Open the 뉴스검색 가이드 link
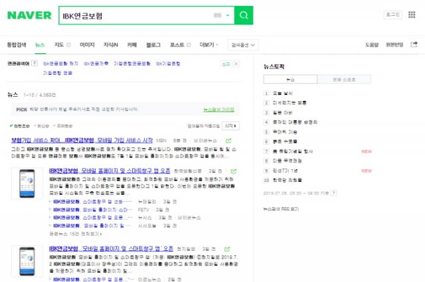The width and height of the screenshot is (425, 282). tap(218, 108)
